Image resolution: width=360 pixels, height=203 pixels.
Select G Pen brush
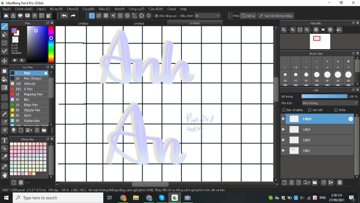click(29, 89)
